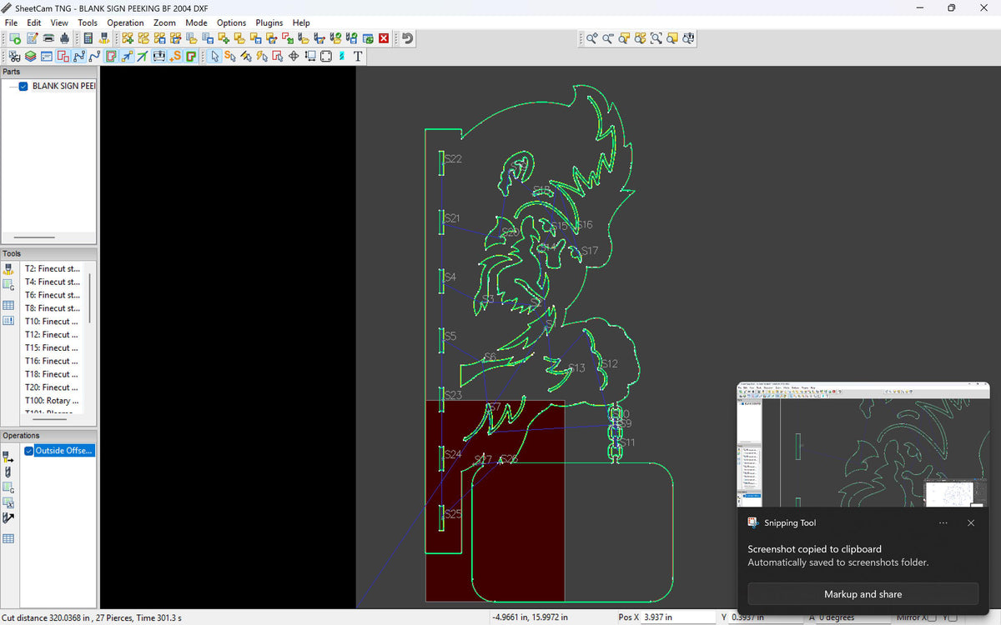Click the printer icon in toolbar
The width and height of the screenshot is (1001, 625).
tap(48, 38)
